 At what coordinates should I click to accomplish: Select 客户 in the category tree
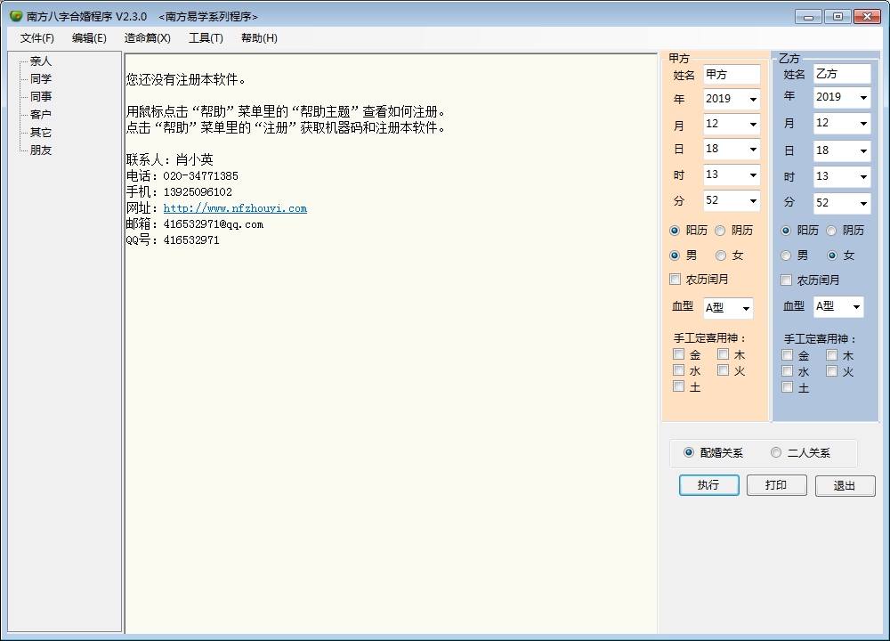point(41,115)
